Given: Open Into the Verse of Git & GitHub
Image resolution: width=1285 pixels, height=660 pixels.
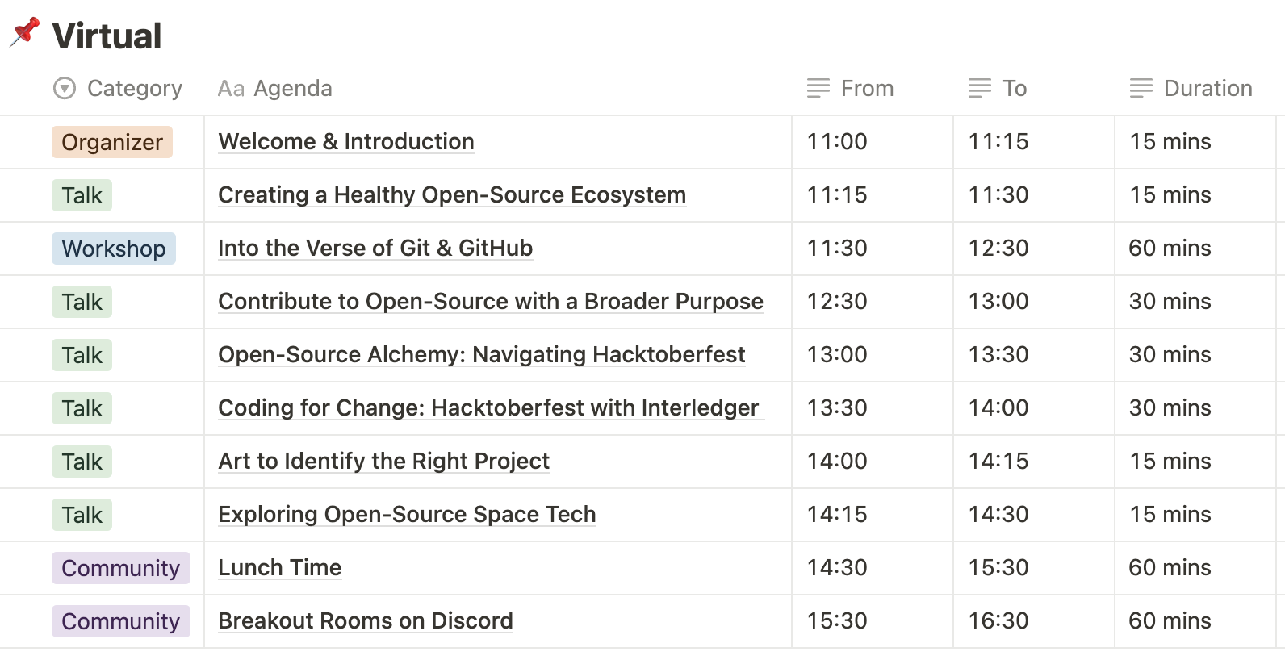Looking at the screenshot, I should (375, 248).
